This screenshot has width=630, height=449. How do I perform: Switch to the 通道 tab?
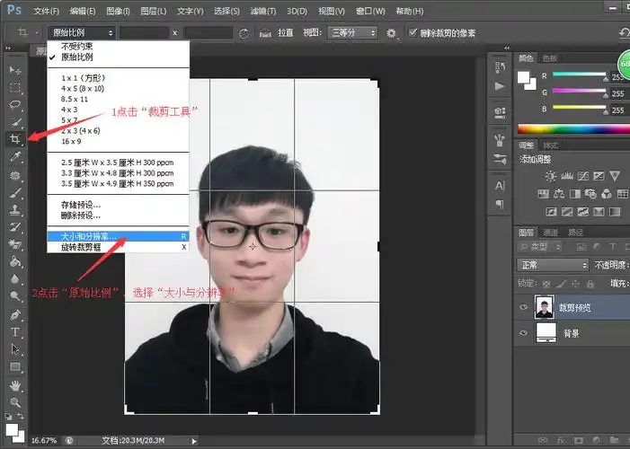click(x=550, y=232)
